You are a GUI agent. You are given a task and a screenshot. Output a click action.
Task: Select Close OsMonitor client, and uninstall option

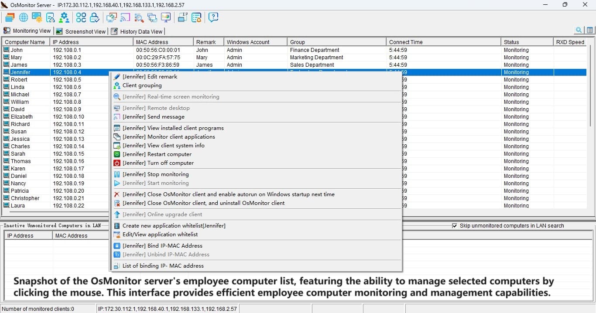pyautogui.click(x=256, y=203)
